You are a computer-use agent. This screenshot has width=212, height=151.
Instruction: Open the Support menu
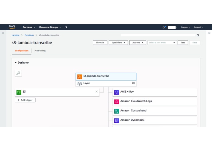tap(198, 27)
